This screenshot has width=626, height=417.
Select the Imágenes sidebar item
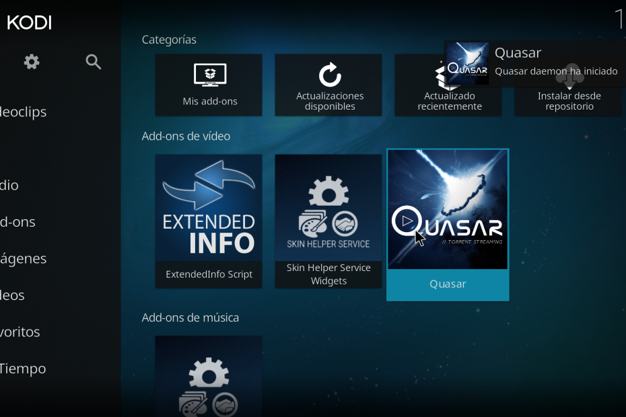click(x=23, y=258)
